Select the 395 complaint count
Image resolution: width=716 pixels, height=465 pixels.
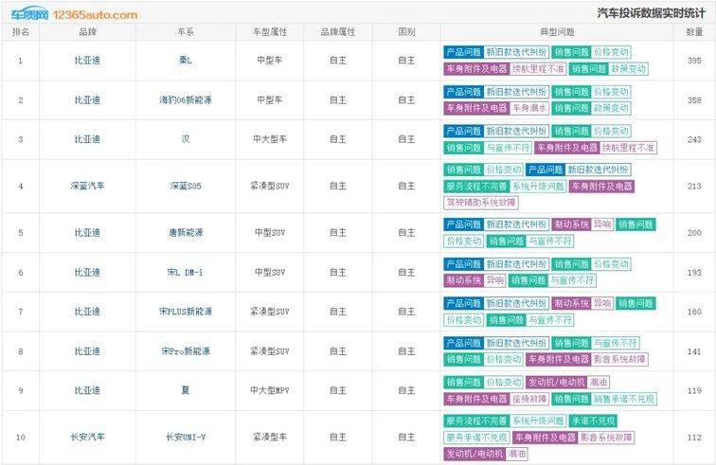[694, 61]
